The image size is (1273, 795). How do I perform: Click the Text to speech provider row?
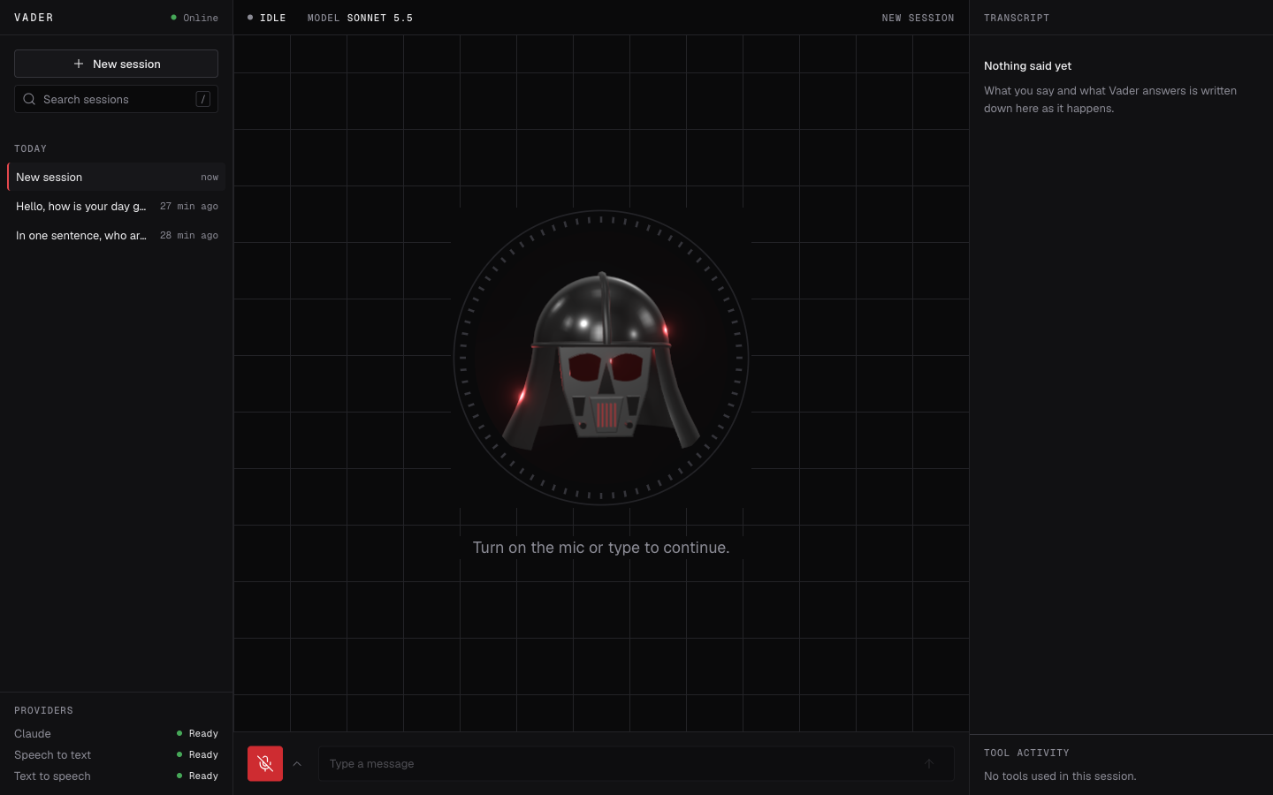click(116, 776)
